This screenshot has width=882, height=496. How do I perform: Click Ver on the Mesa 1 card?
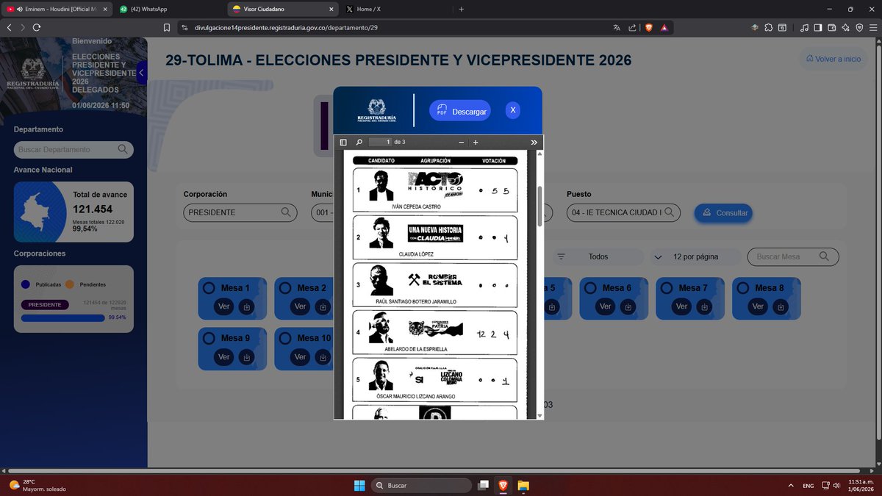[224, 306]
